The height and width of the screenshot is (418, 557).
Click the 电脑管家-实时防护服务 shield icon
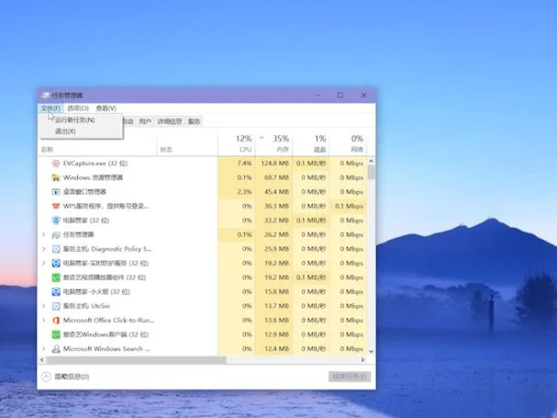[56, 263]
